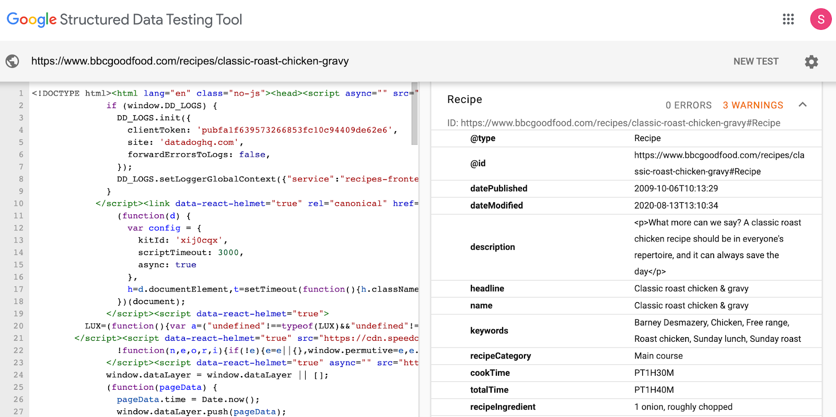The height and width of the screenshot is (417, 836).
Task: Click the 0 ERRORS label
Action: [688, 105]
